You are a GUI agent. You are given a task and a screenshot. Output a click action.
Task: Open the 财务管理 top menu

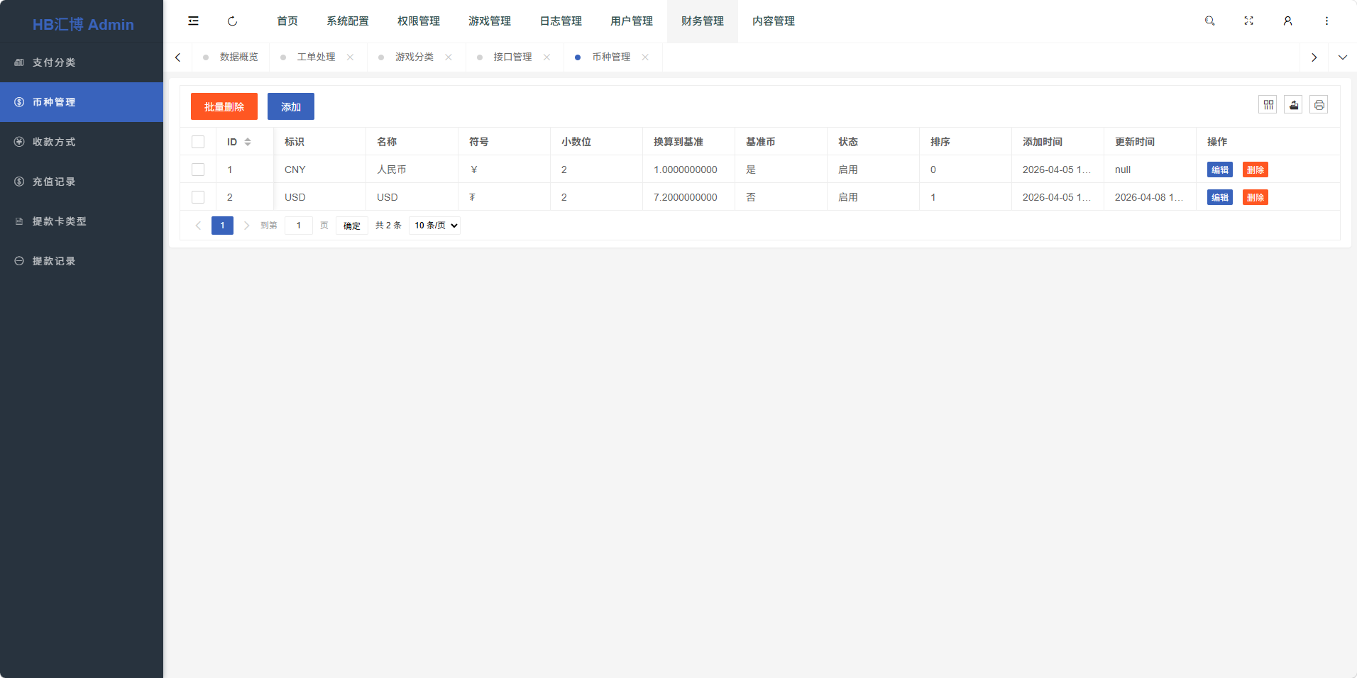pyautogui.click(x=703, y=21)
